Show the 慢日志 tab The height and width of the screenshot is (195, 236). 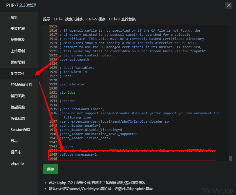tap(16, 152)
